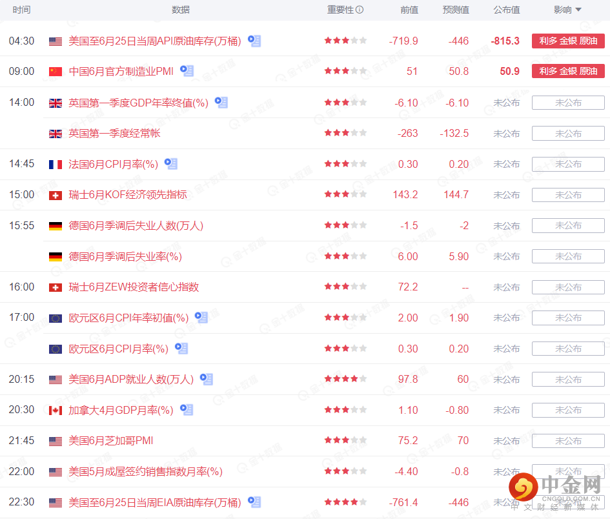
Task: Click the UK flag beside 英国第一季度经常帐
Action: (56, 134)
